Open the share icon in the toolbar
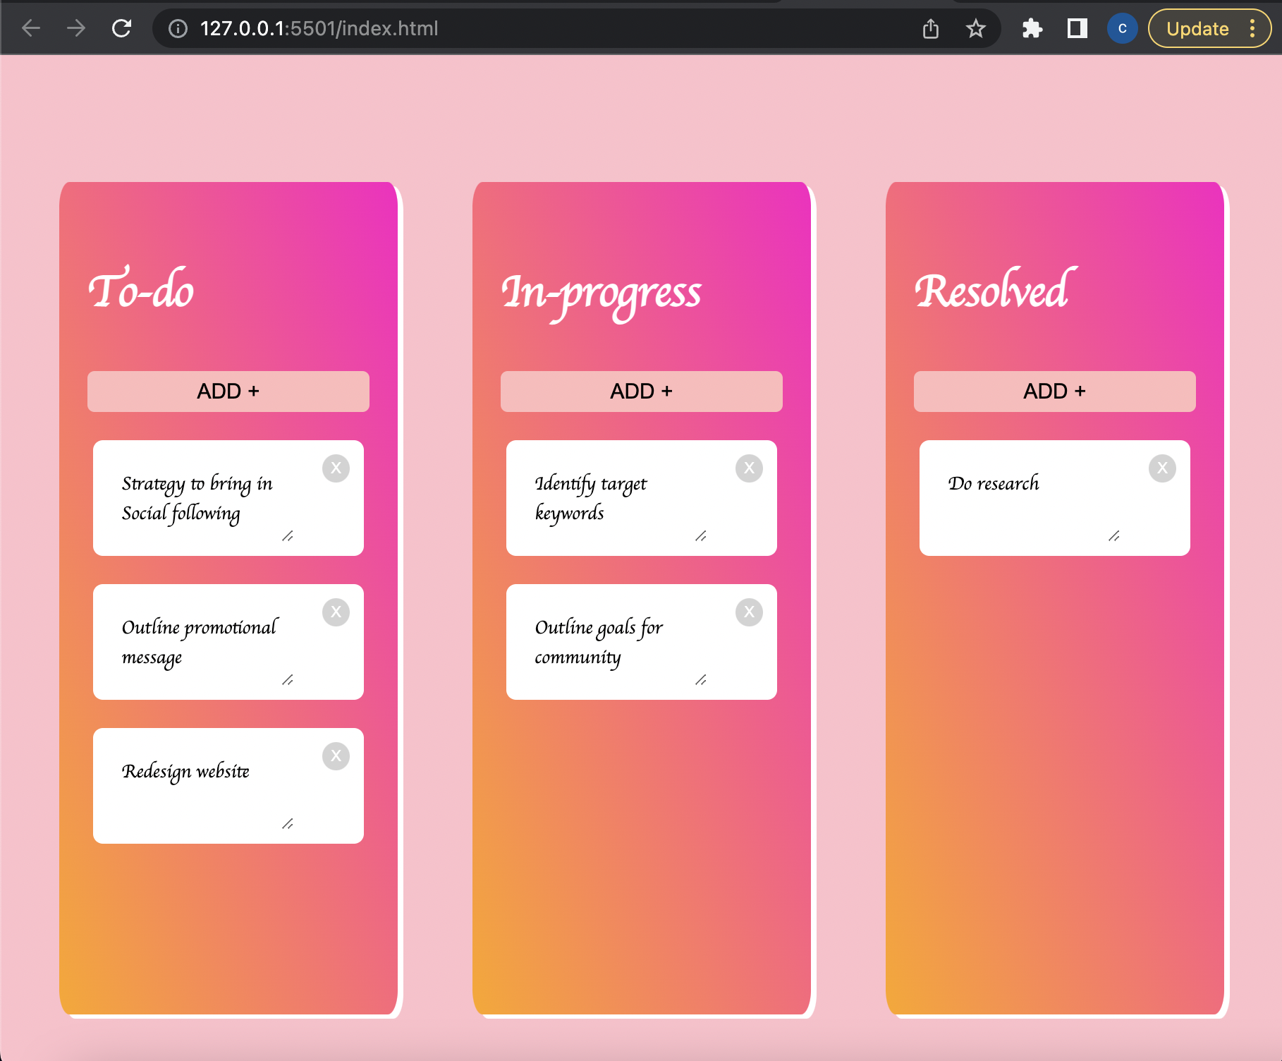 pos(929,28)
